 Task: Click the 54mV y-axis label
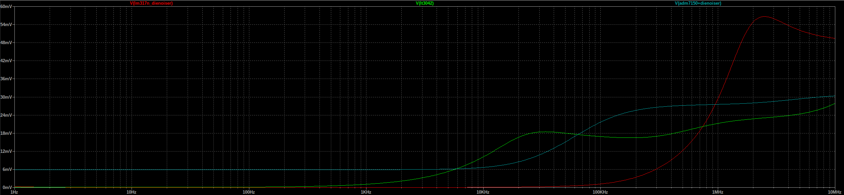[6, 24]
